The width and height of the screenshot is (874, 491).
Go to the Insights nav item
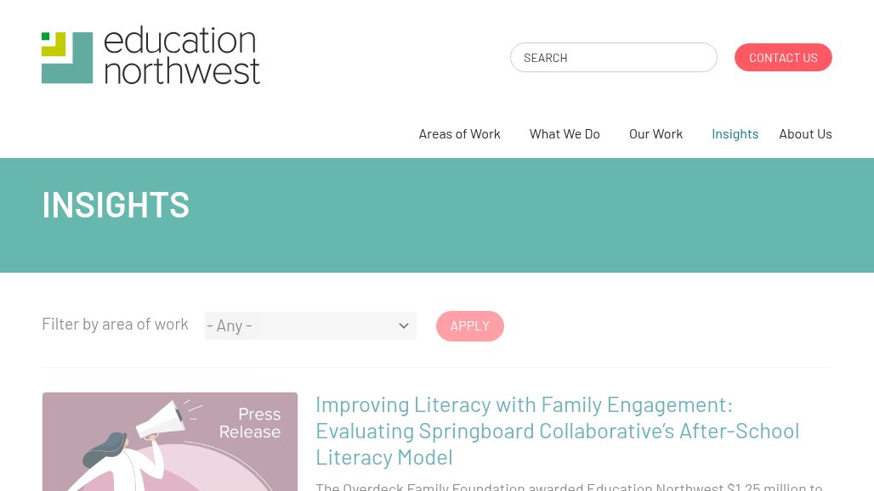point(735,134)
